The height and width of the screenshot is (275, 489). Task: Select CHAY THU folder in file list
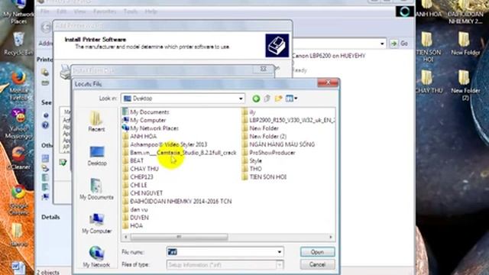click(141, 169)
